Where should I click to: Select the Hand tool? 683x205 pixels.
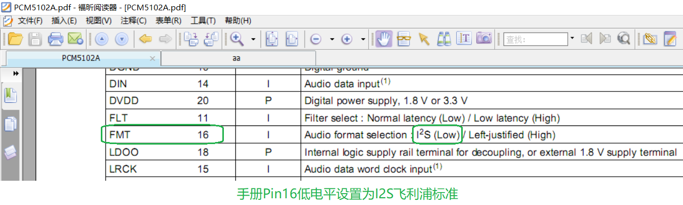[384, 39]
